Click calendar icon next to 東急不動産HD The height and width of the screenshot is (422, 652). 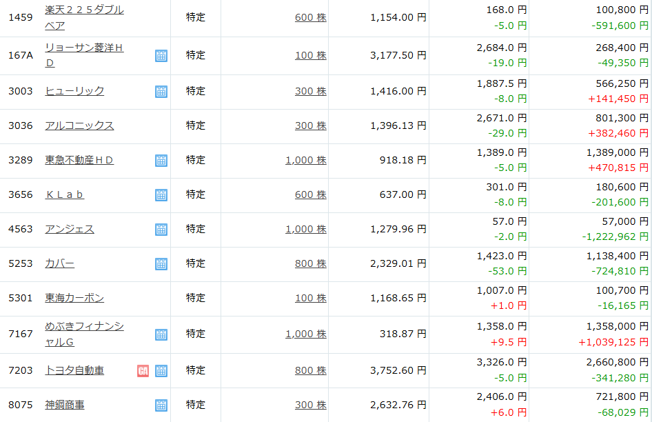(x=161, y=161)
